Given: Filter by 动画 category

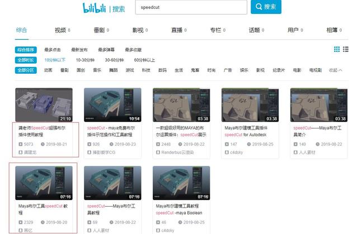Looking at the screenshot, I should [48, 70].
